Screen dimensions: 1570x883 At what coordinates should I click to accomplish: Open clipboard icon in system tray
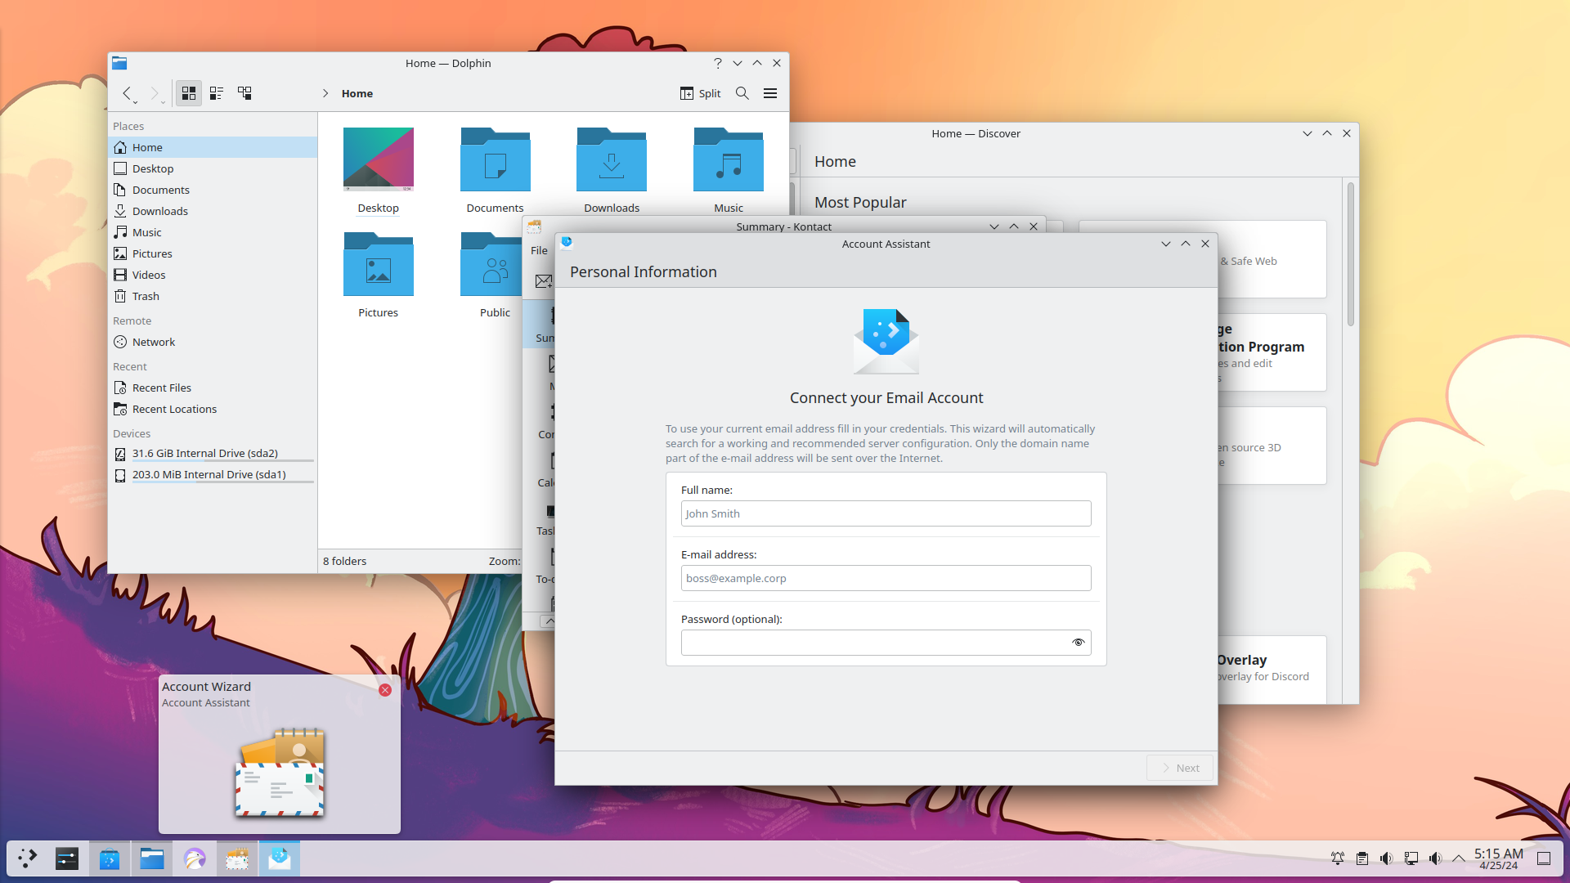click(x=1362, y=858)
